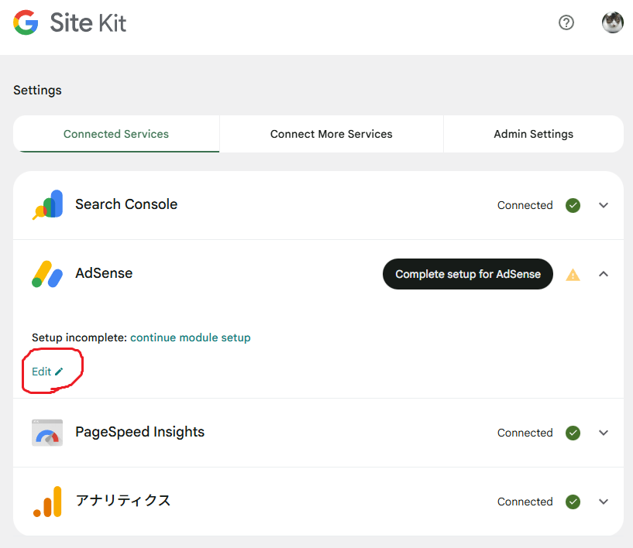Click the Search Console module icon
The width and height of the screenshot is (633, 548).
pyautogui.click(x=47, y=205)
